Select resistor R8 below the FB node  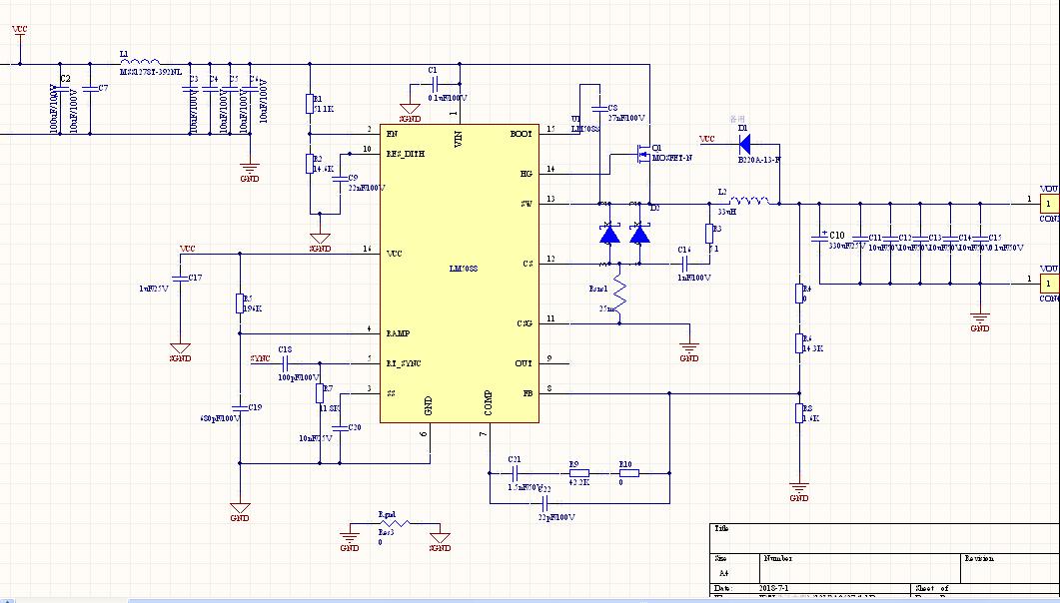pyautogui.click(x=799, y=413)
